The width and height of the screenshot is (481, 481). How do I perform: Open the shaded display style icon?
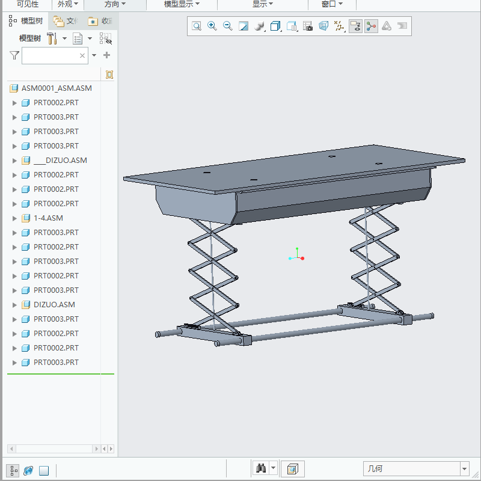[260, 26]
